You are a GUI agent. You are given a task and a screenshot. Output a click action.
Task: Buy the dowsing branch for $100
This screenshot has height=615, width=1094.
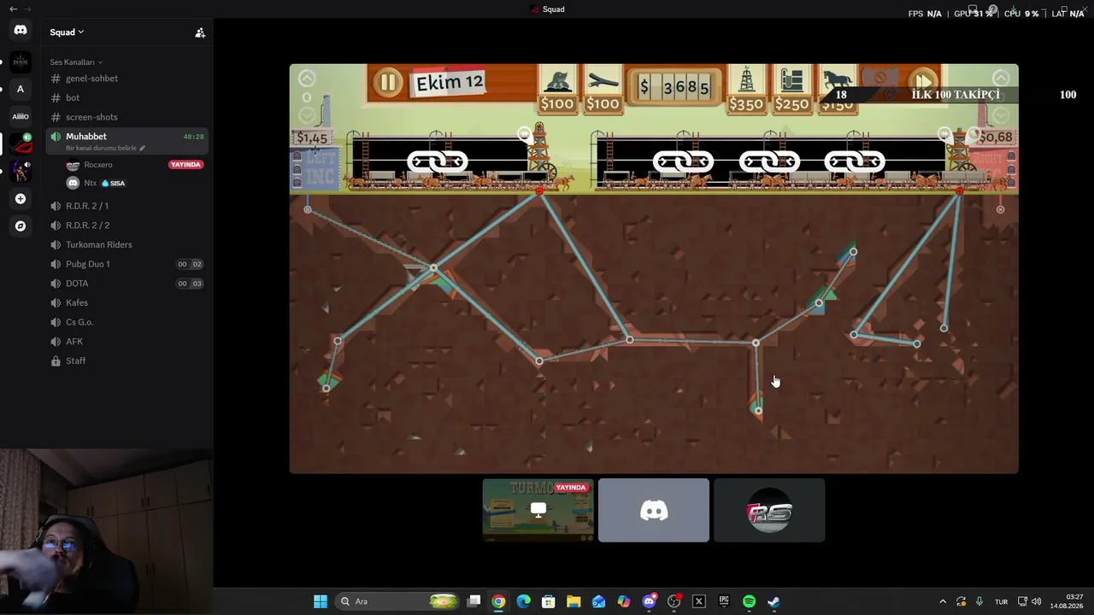click(603, 91)
